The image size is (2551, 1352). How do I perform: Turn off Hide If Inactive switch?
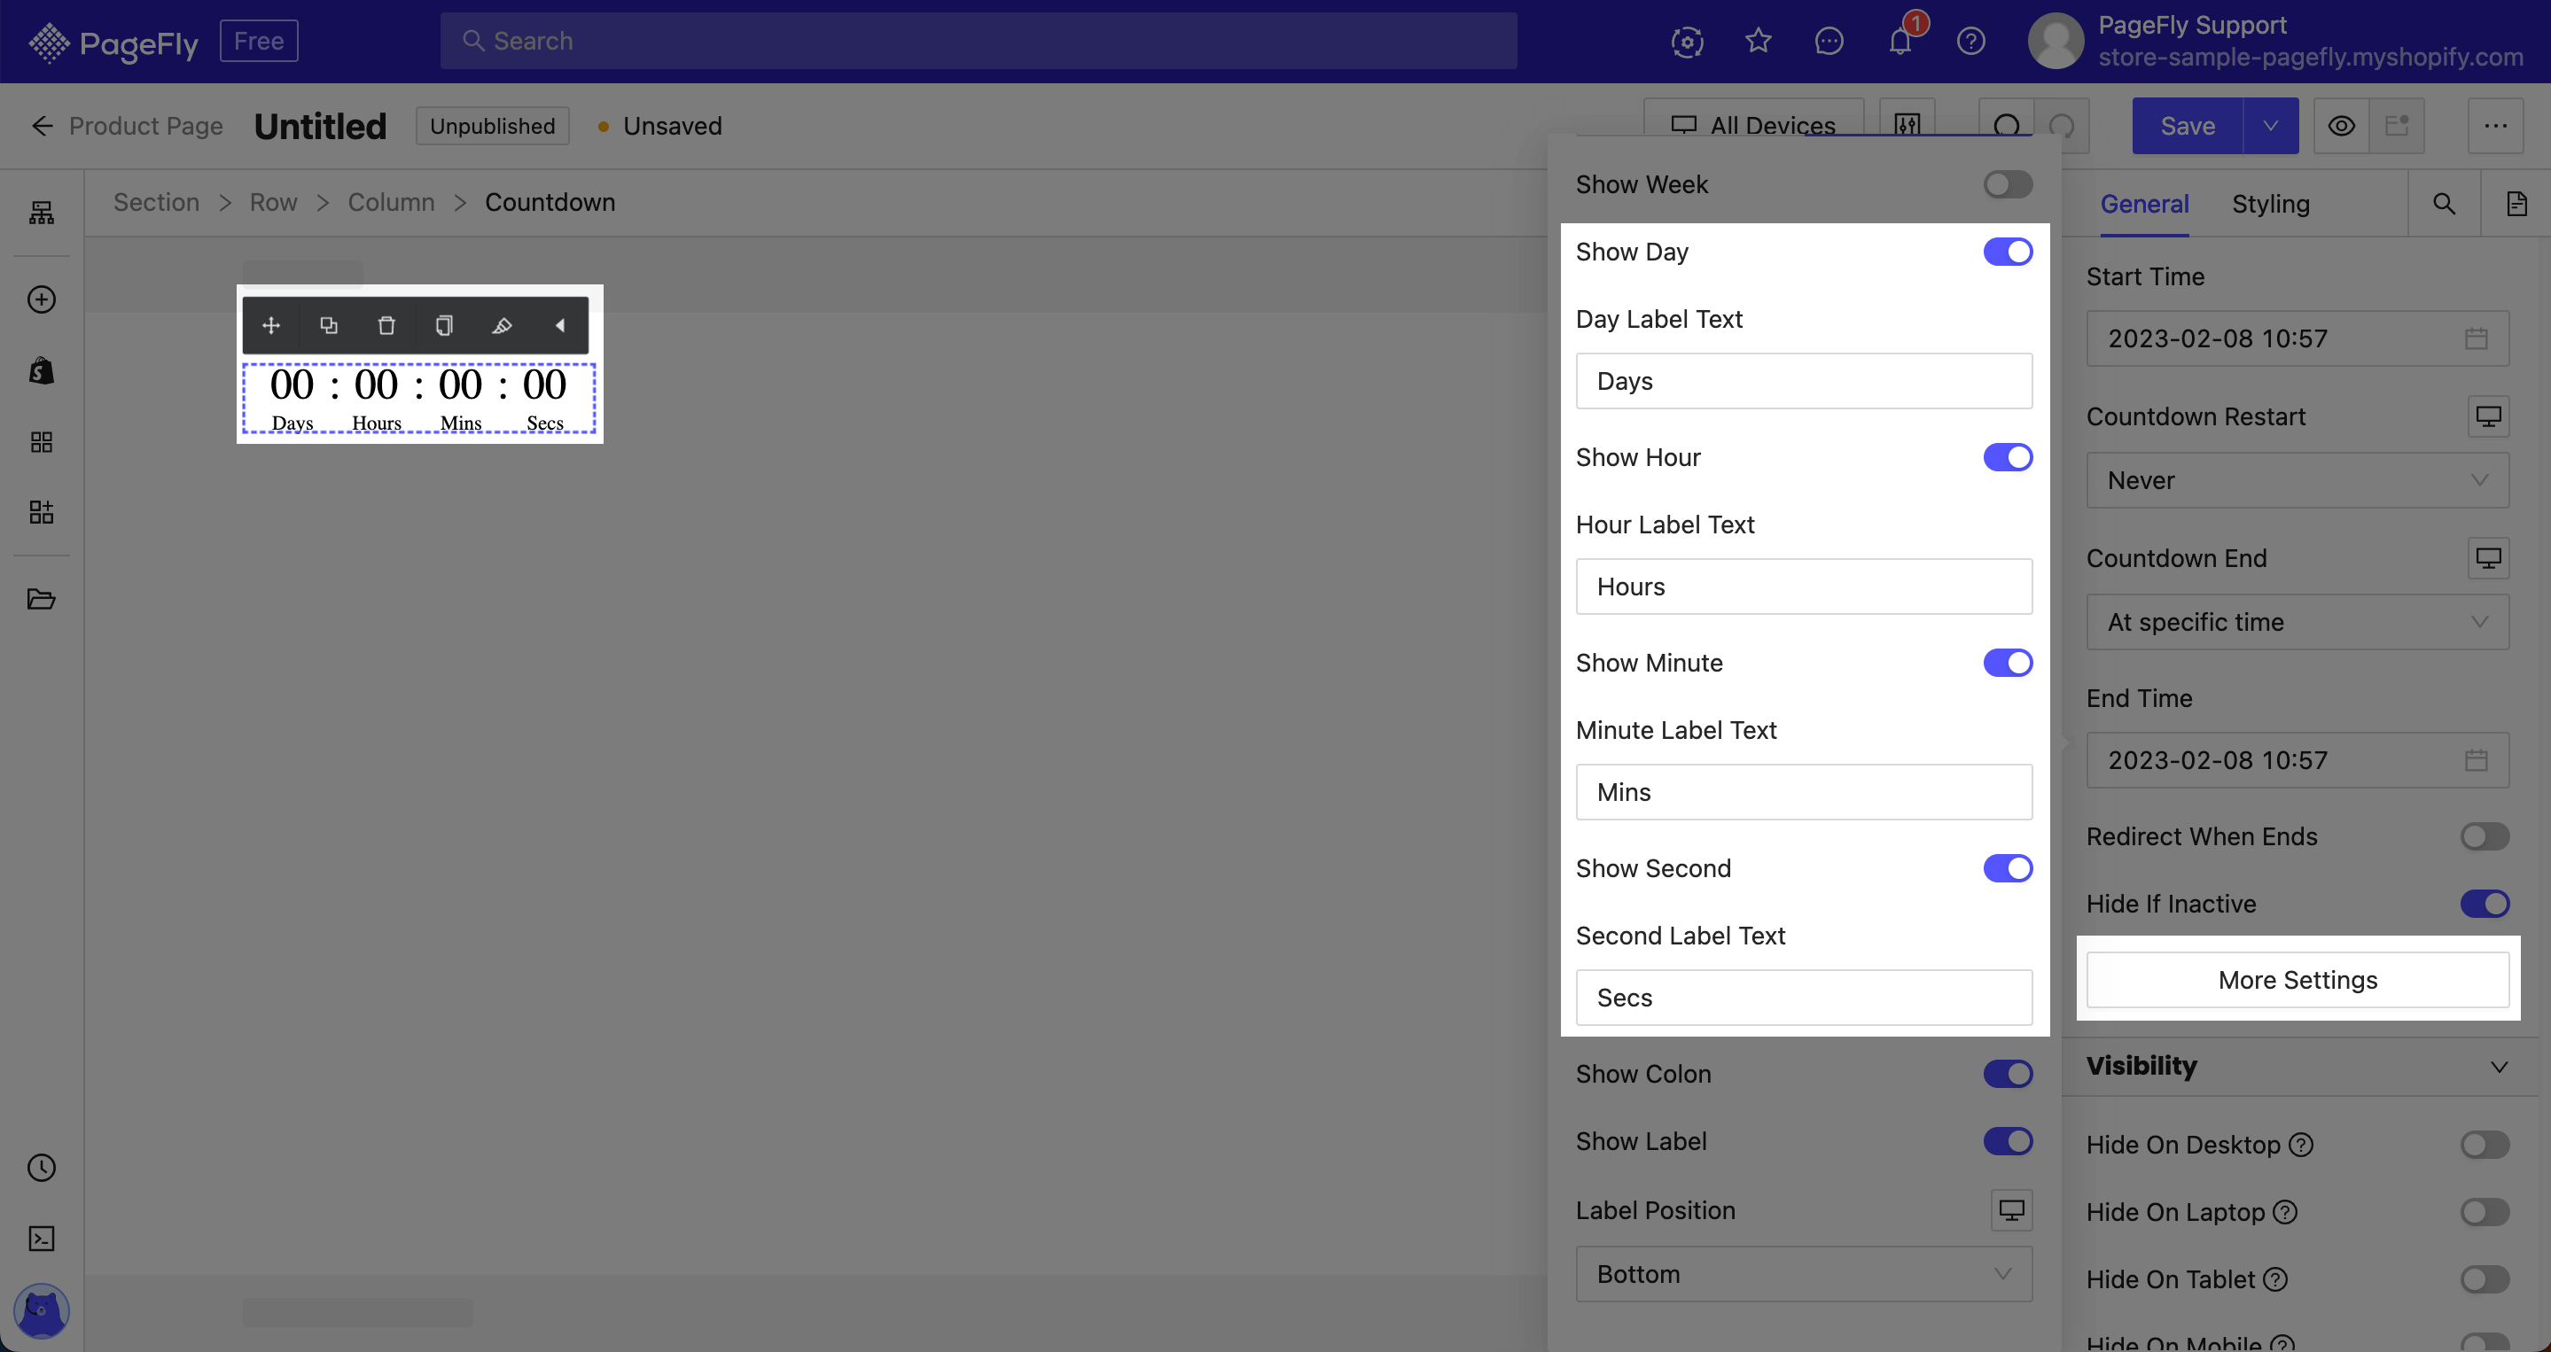(x=2485, y=904)
